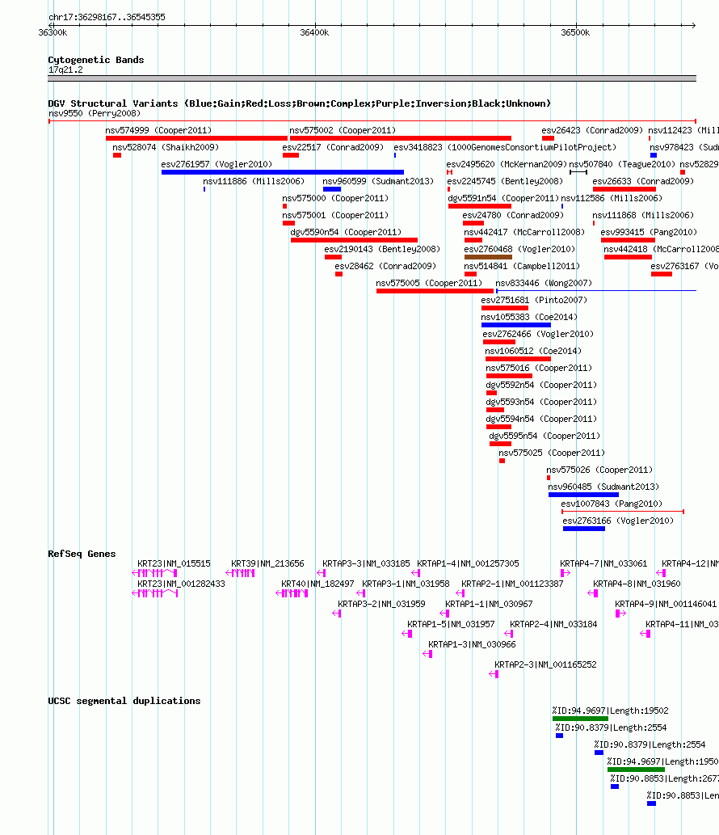
Task: Click the nsv1055383 (Coe2014) blue bar
Action: (516, 326)
